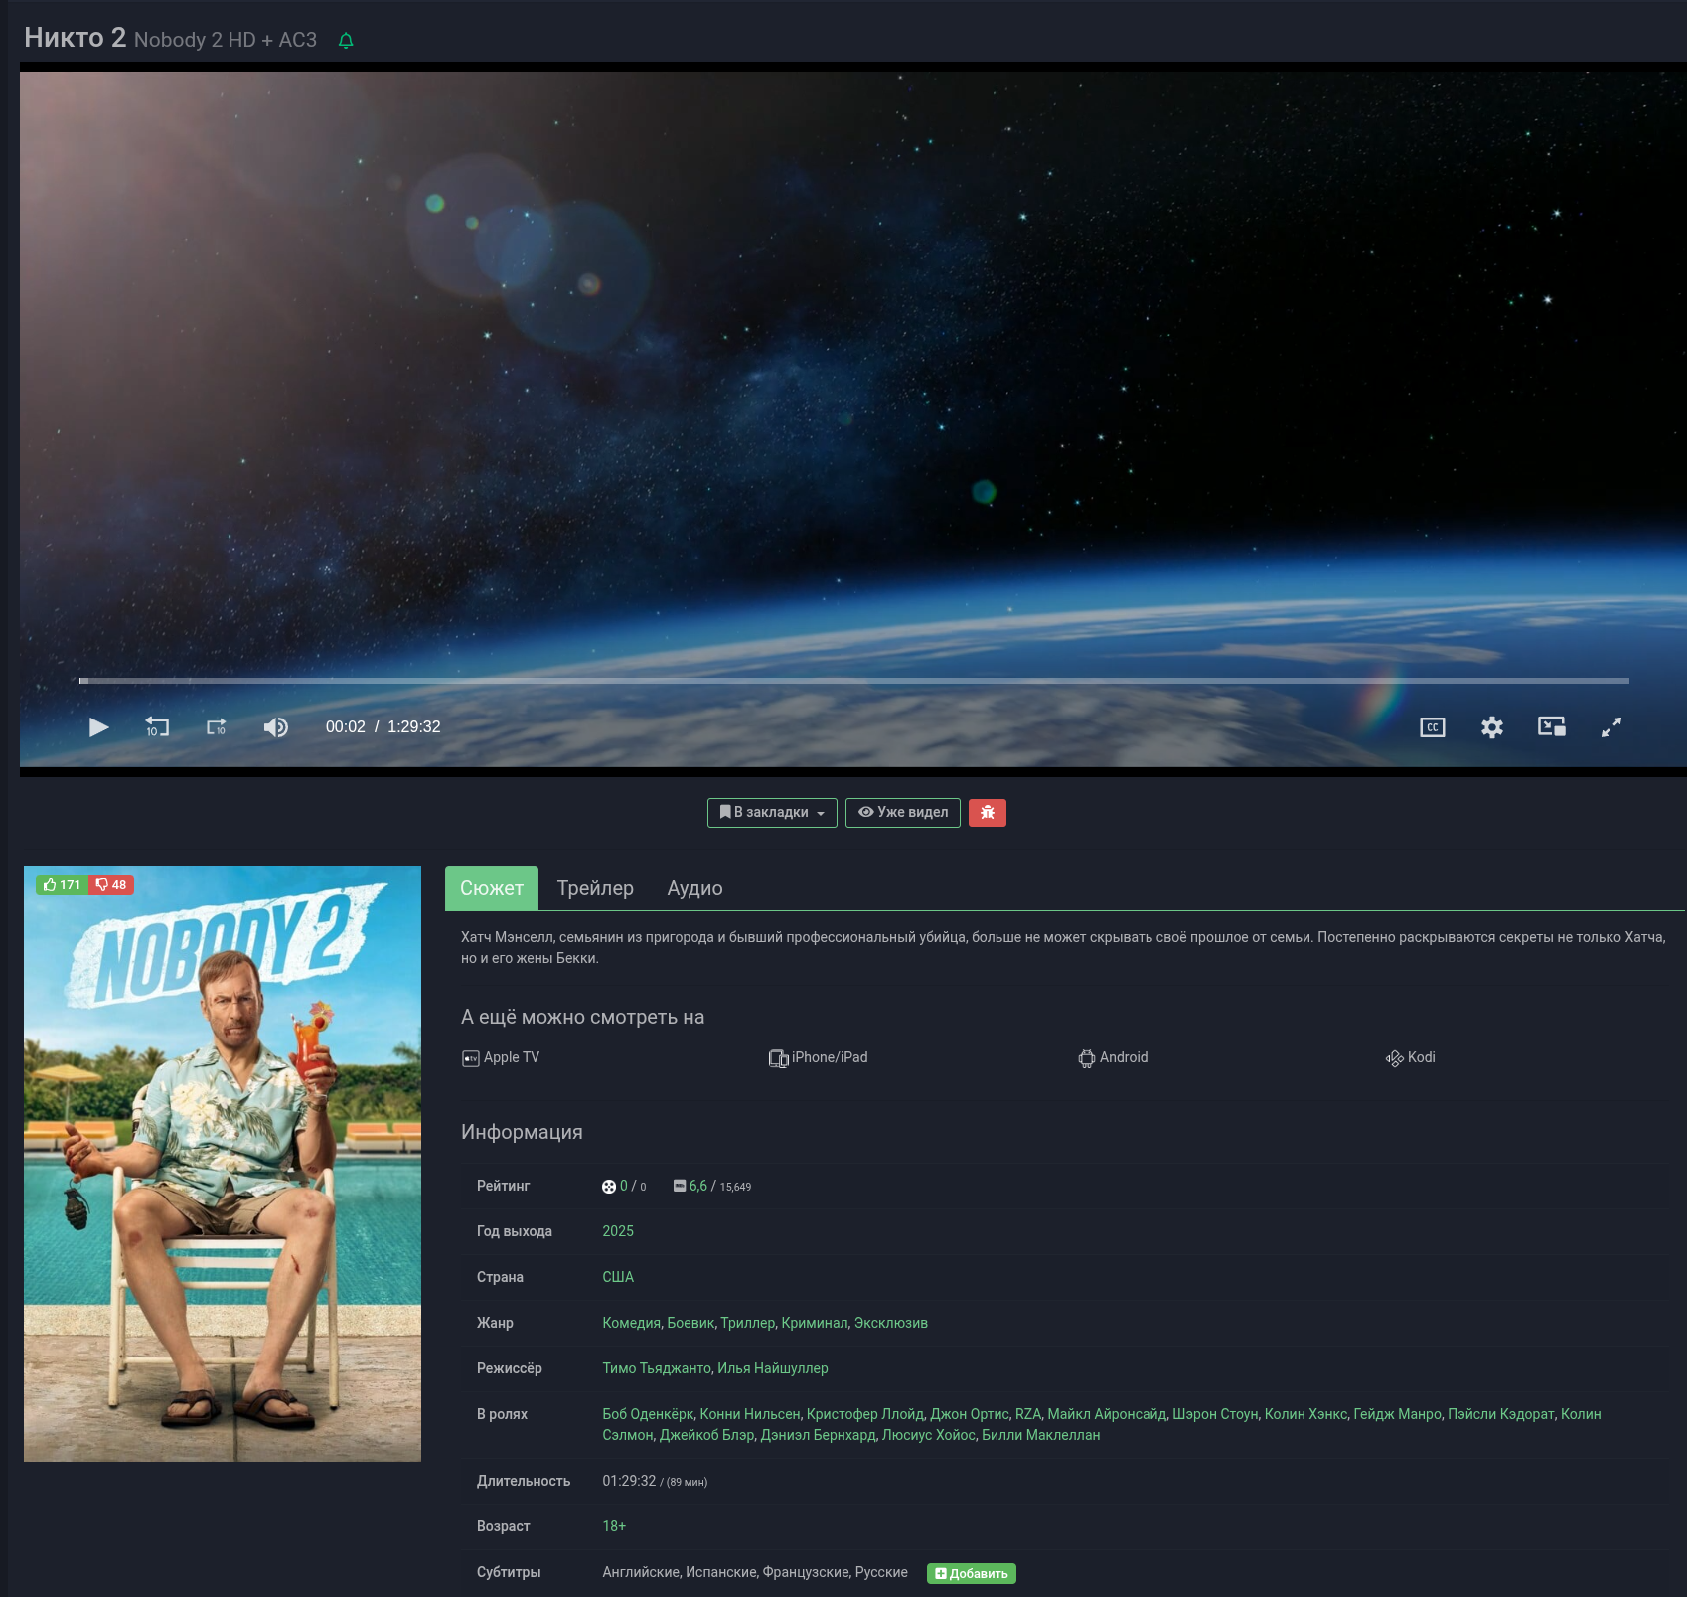Screen dimensions: 1687x1597
Task: Open actor Люсиус Хойос's page
Action: 929,1435
